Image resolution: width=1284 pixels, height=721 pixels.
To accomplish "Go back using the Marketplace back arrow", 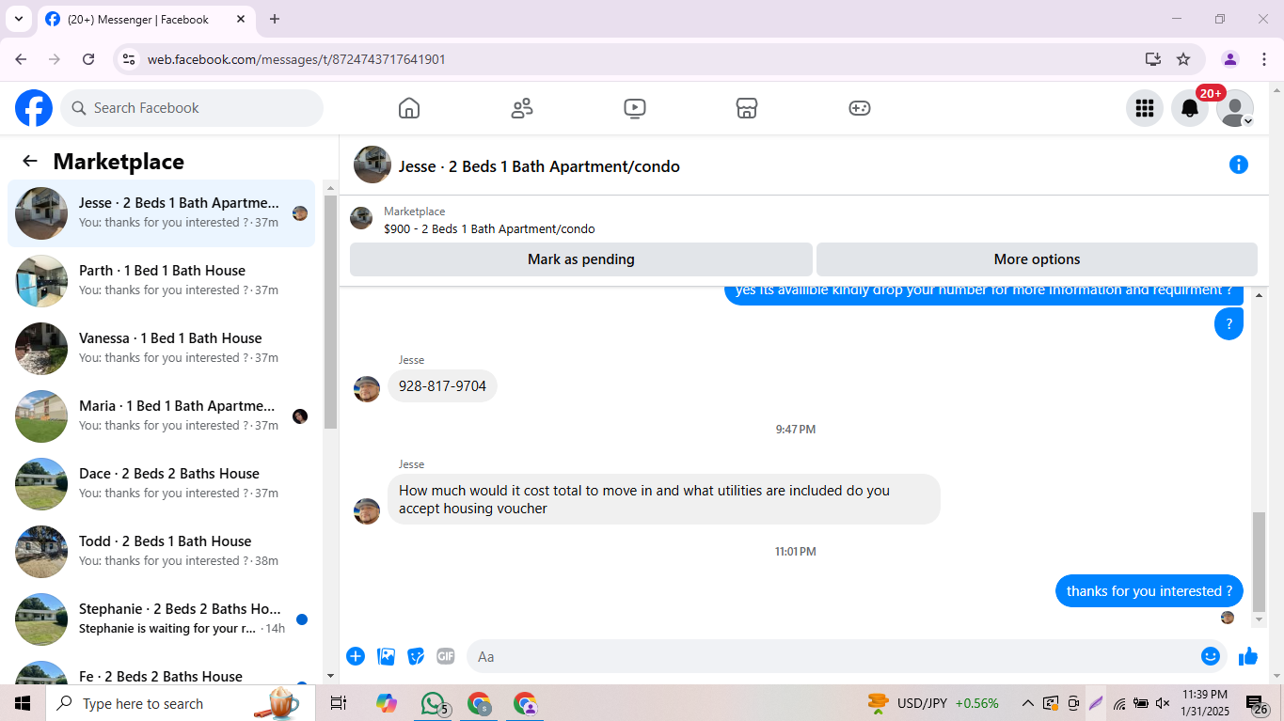I will pyautogui.click(x=30, y=161).
